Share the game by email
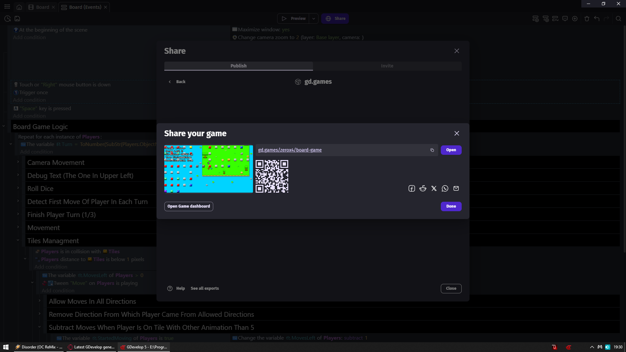The height and width of the screenshot is (352, 626). 456,188
